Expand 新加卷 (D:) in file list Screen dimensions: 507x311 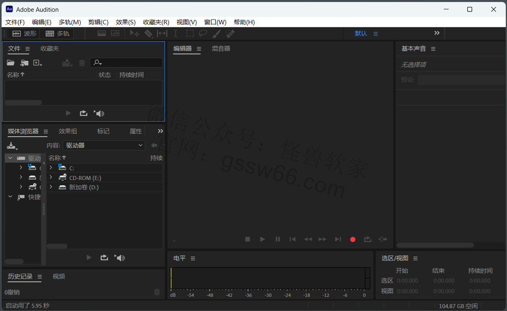point(51,187)
